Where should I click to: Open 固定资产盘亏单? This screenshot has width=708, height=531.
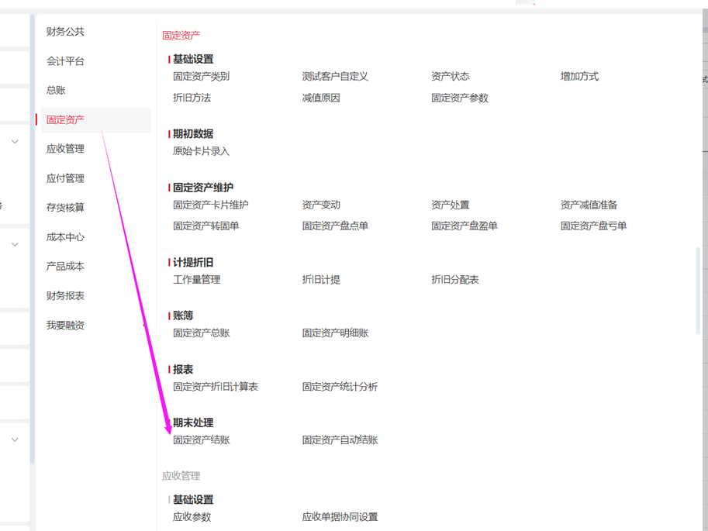(593, 226)
